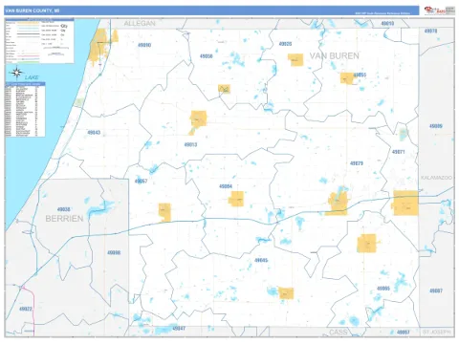
Task: Open the map legend box
Action: pos(39,41)
